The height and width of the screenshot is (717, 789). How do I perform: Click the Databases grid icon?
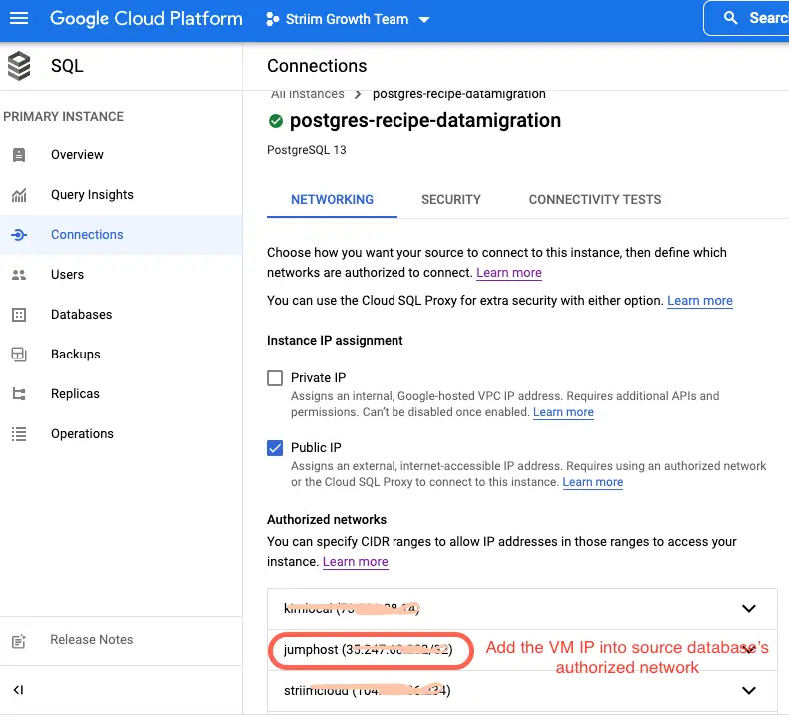click(x=19, y=315)
